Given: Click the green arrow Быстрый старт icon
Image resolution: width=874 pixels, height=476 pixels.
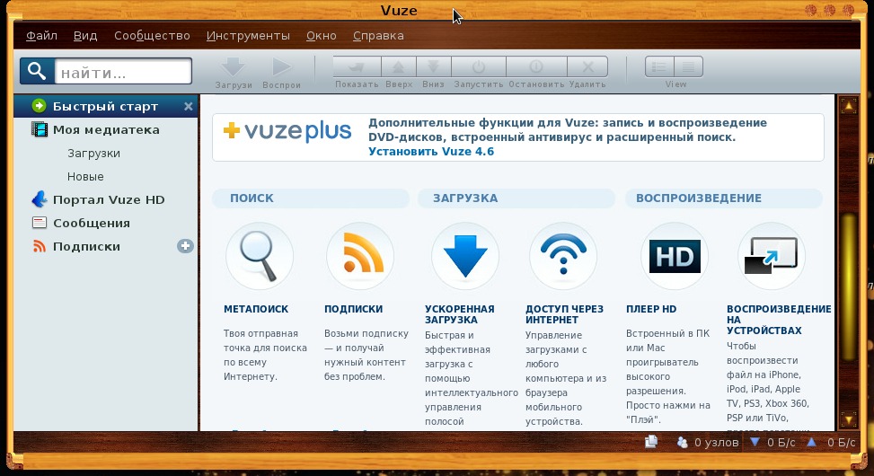Looking at the screenshot, I should pos(39,106).
